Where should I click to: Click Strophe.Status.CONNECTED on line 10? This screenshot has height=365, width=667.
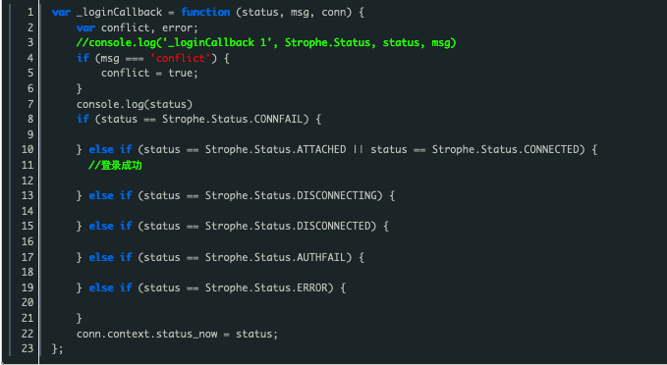point(506,149)
